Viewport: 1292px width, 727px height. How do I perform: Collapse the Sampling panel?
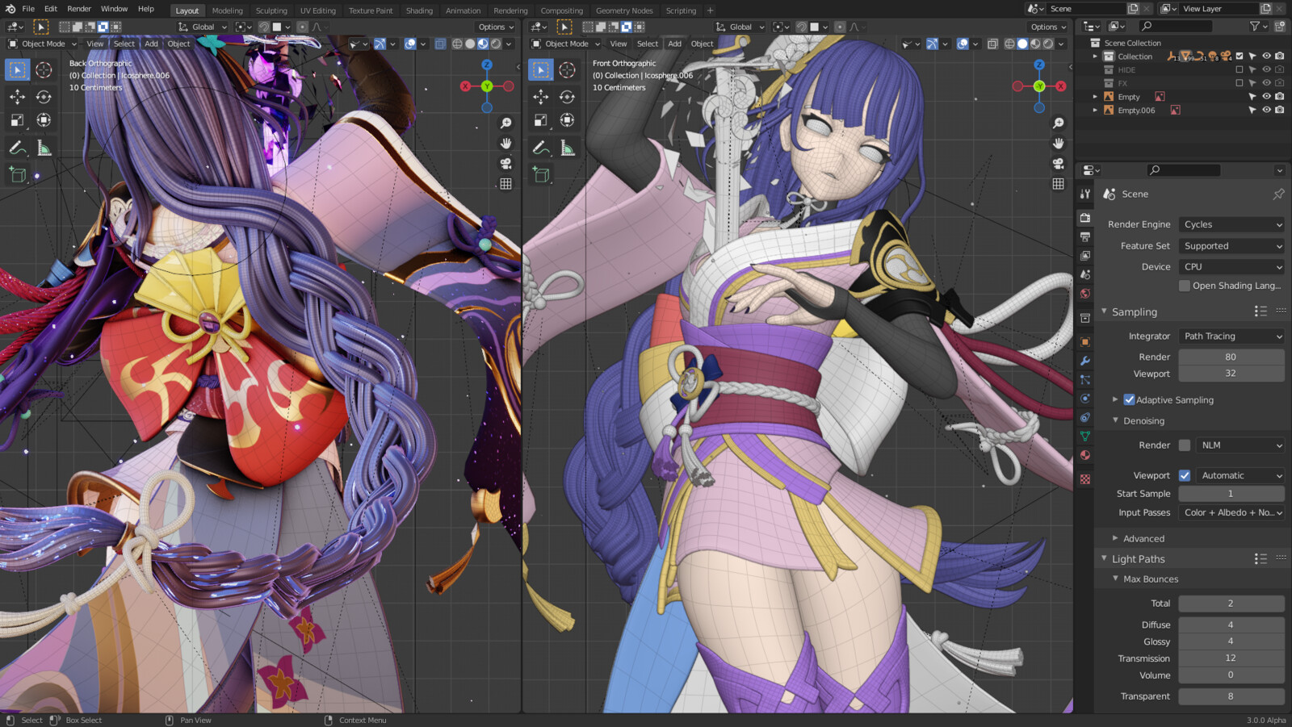(x=1134, y=312)
